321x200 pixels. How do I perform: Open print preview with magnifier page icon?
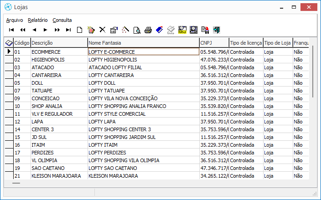137,30
